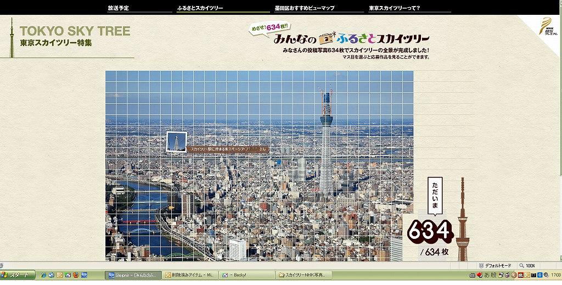Image resolution: width=562 pixels, height=285 pixels.
Task: Click the red tray icon after the arrow
Action: [x=521, y=275]
